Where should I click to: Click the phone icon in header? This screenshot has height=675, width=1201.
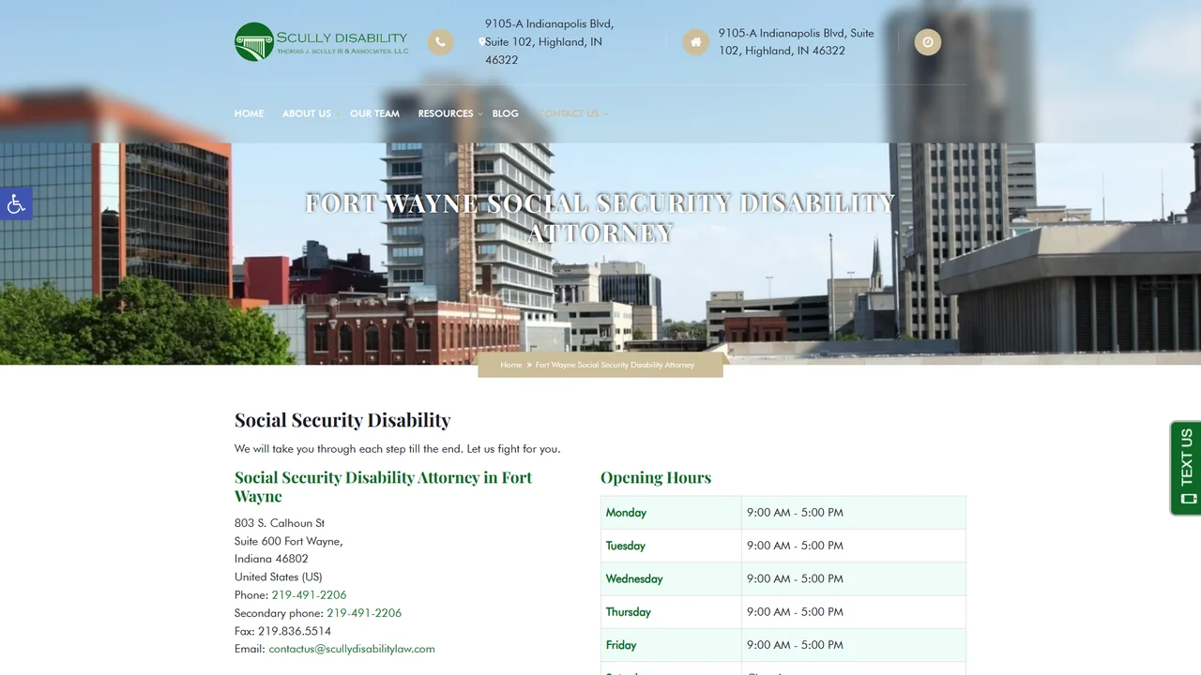(x=441, y=42)
